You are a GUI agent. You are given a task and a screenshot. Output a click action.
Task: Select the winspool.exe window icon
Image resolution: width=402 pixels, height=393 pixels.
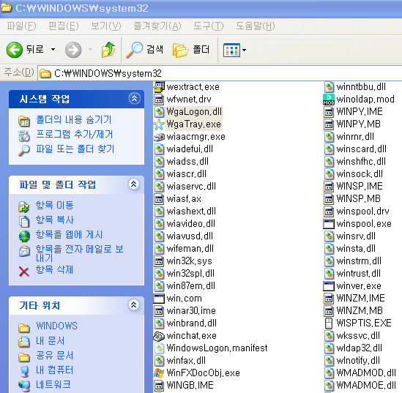click(x=329, y=224)
